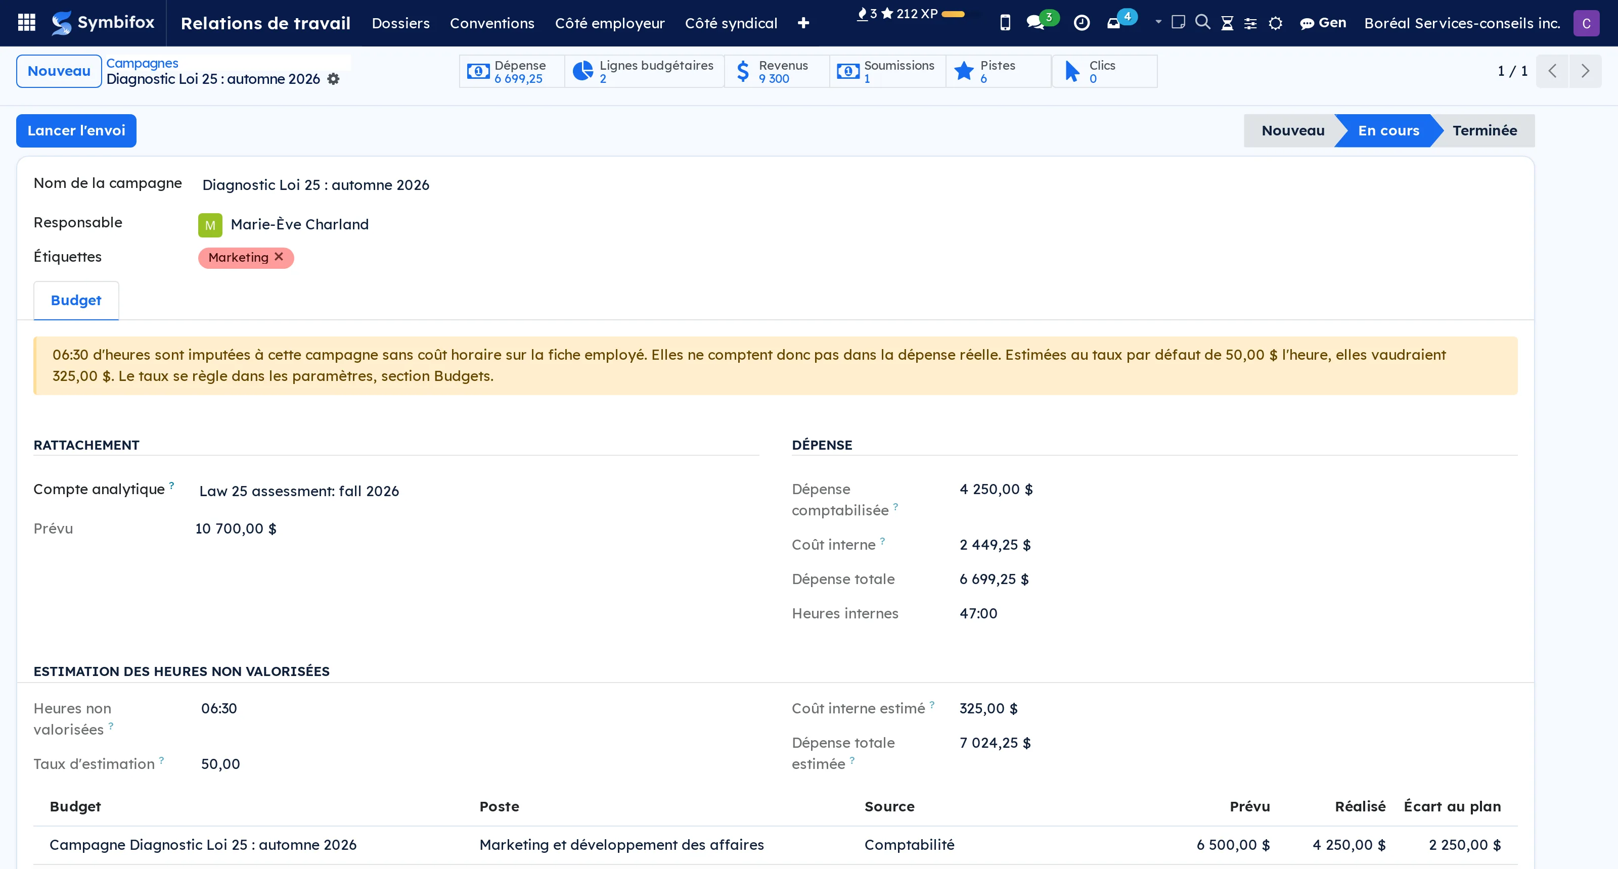Click the Symbifox logo
The image size is (1618, 869).
tap(103, 23)
